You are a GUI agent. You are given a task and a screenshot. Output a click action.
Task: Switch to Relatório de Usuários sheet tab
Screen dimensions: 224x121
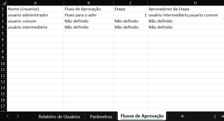pyautogui.click(x=59, y=116)
